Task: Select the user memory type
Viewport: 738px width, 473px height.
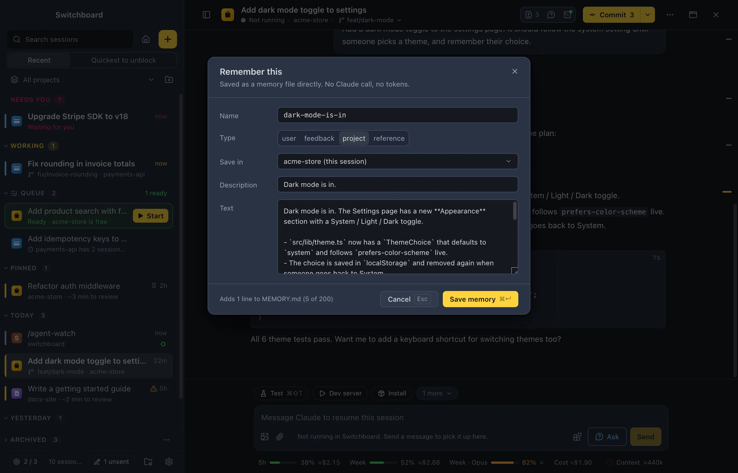Action: point(289,138)
